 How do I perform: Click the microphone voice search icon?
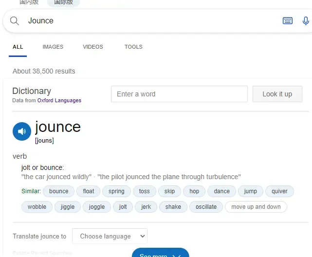point(306,21)
